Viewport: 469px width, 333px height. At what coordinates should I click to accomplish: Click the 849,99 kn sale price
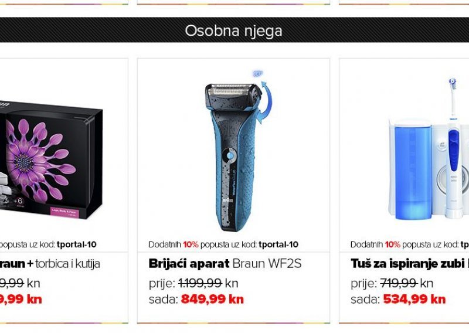click(212, 299)
